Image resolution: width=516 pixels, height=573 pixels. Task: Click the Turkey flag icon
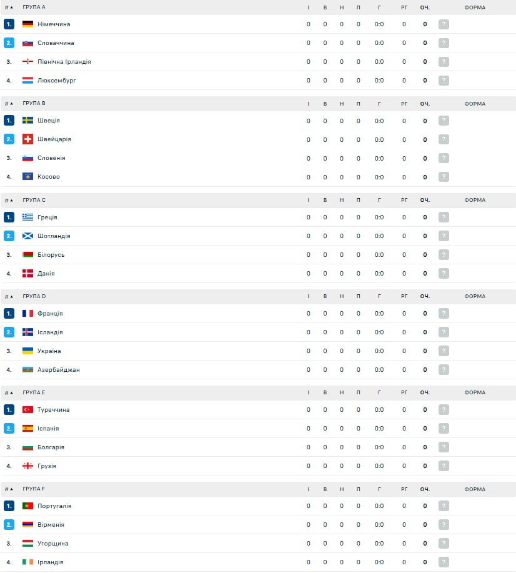(x=27, y=410)
